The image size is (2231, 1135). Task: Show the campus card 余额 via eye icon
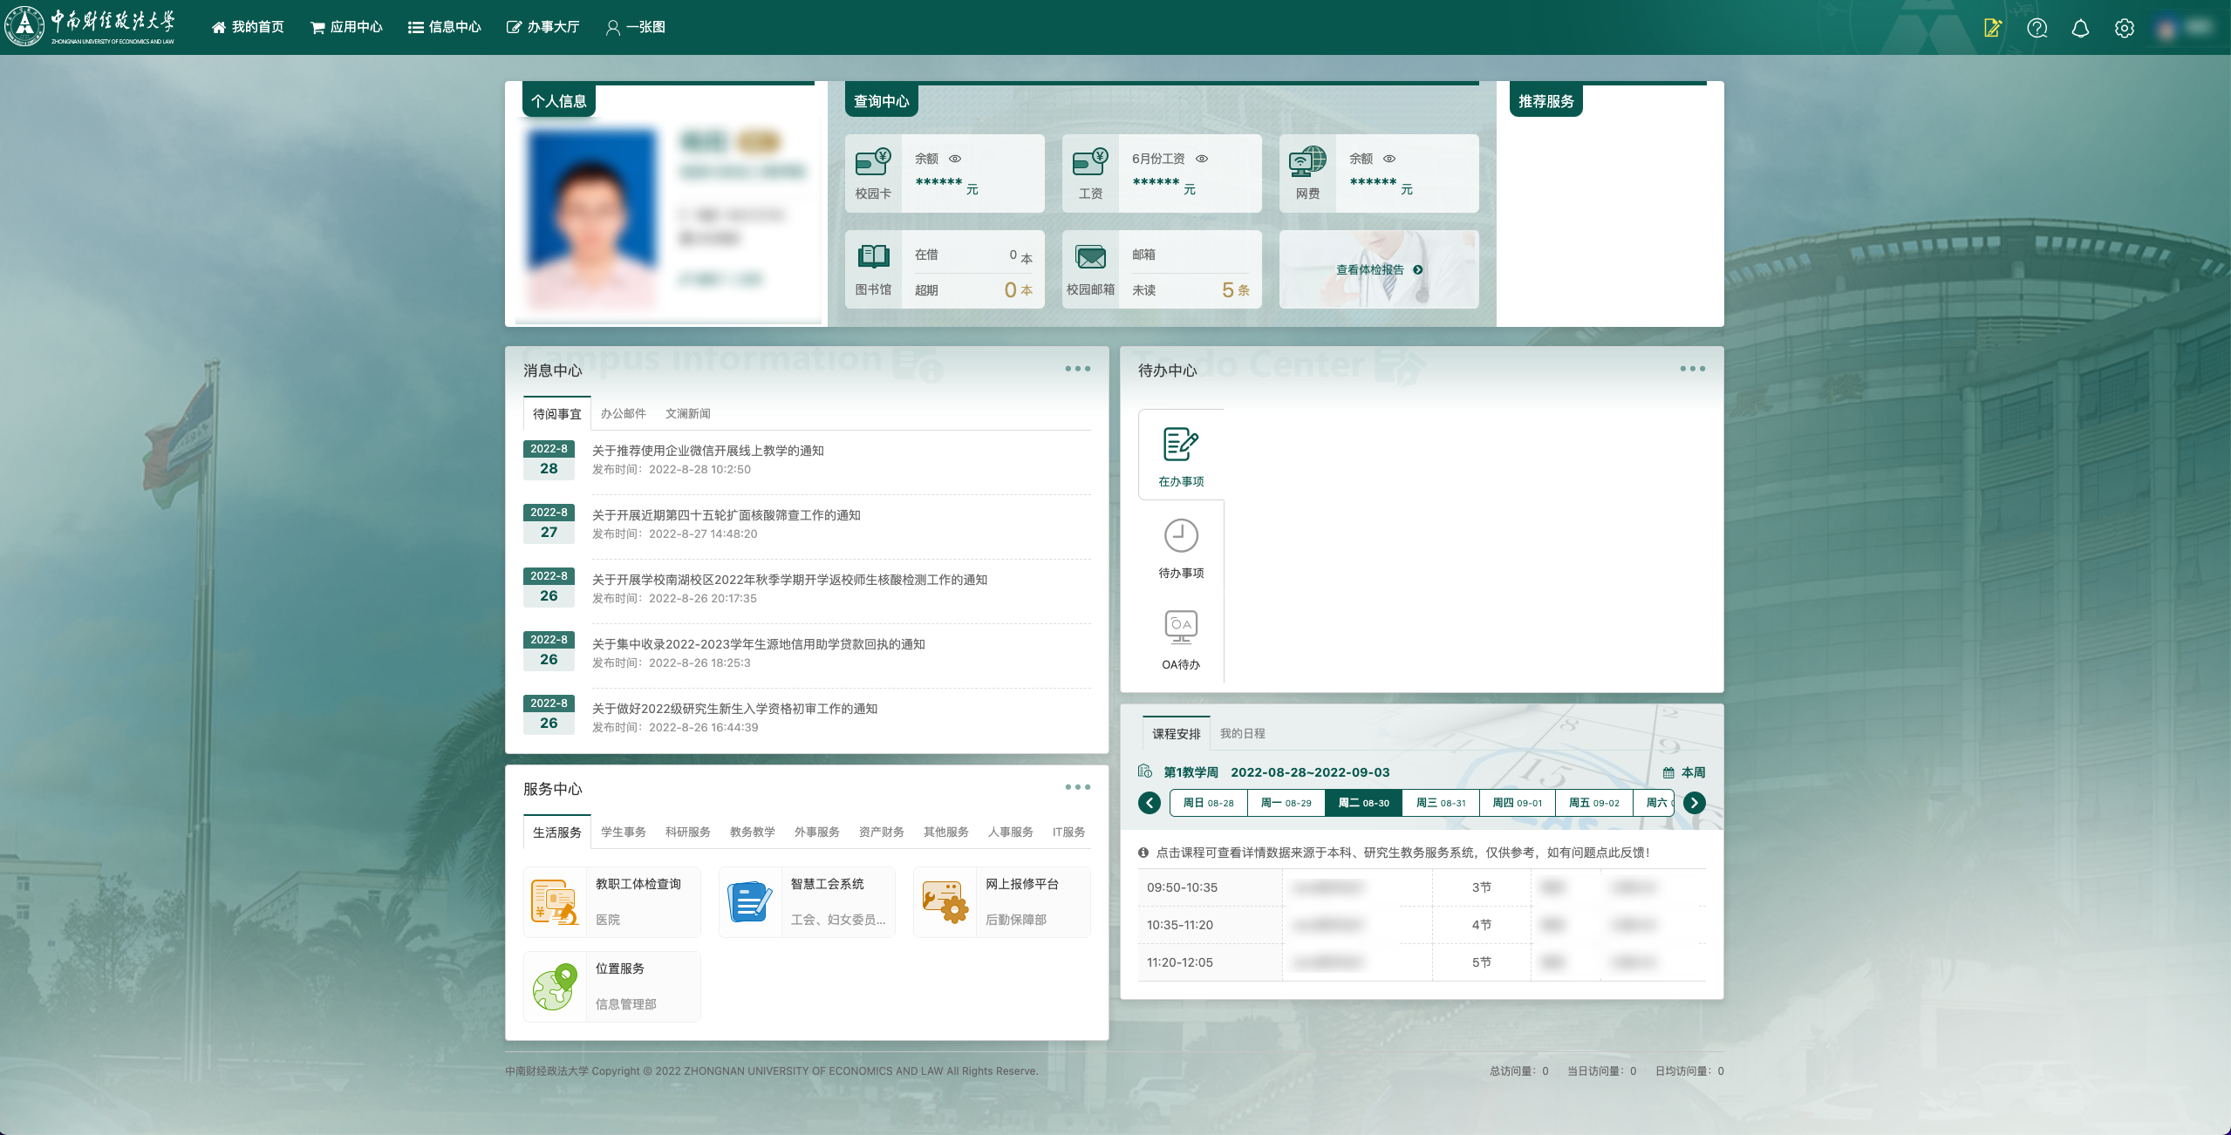(955, 159)
